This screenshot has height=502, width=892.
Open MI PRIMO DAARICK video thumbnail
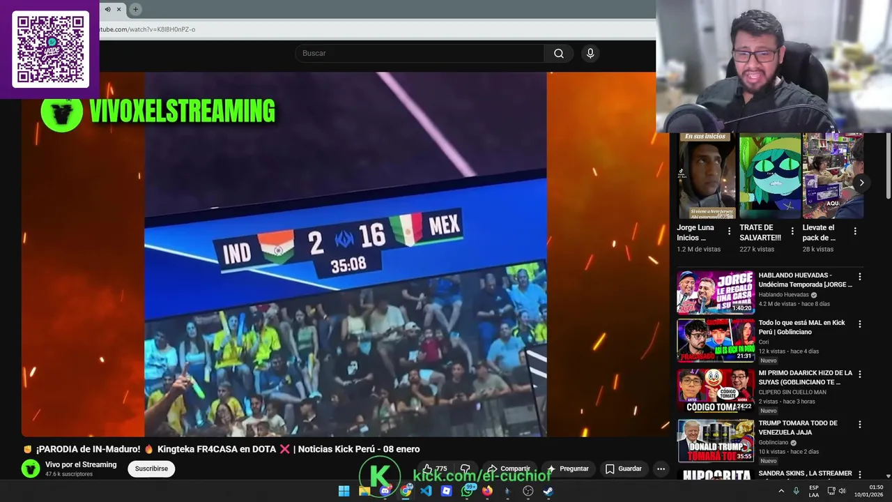coord(716,391)
